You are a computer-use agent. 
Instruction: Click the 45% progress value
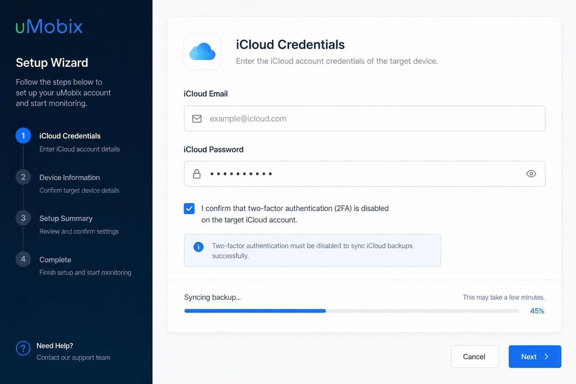tap(537, 311)
